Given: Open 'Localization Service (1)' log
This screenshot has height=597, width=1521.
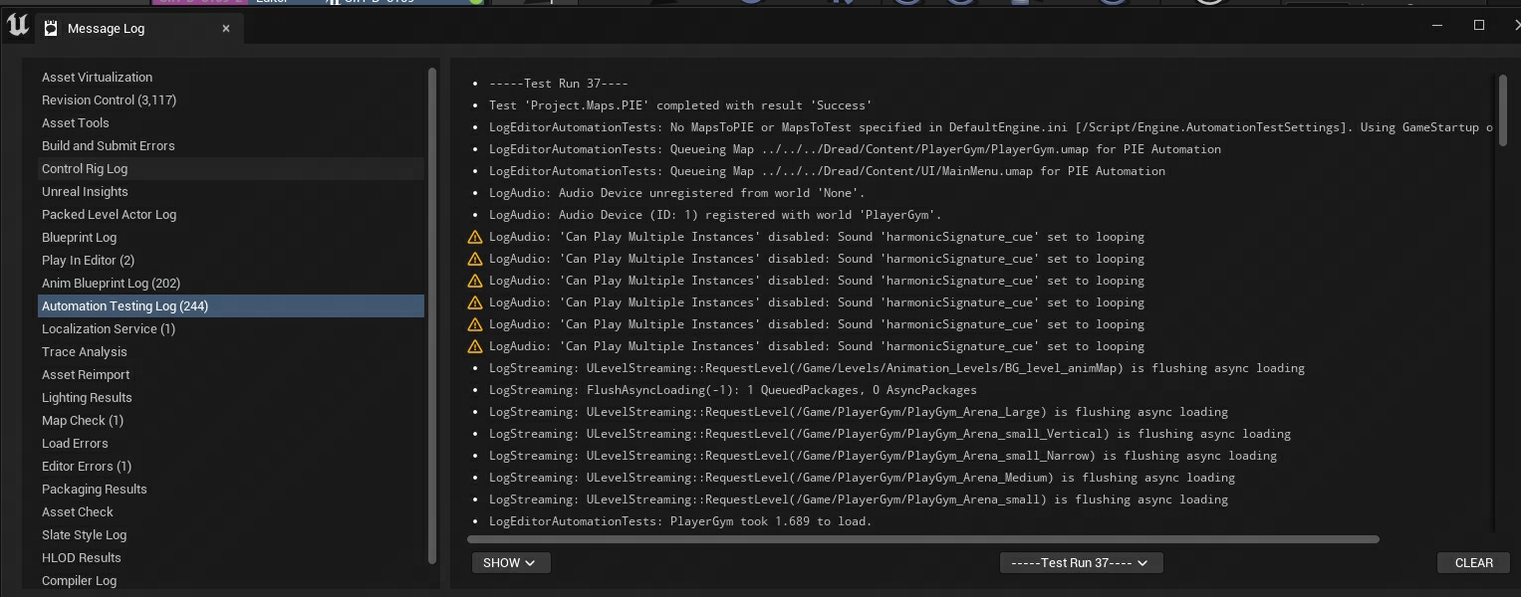Looking at the screenshot, I should (x=231, y=328).
